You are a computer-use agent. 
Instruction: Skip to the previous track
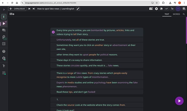click(x=29, y=9)
